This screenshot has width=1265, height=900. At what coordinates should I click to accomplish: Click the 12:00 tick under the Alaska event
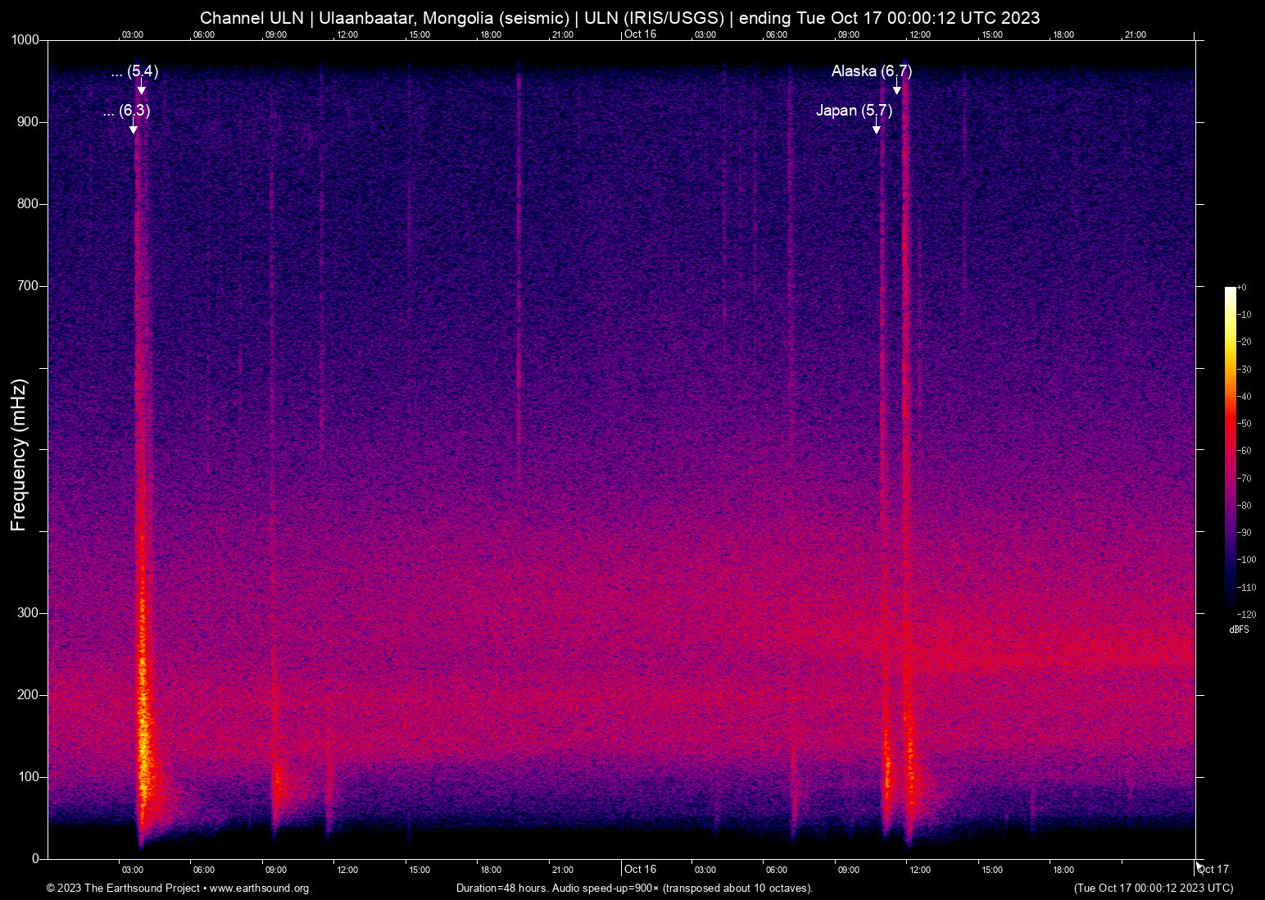click(x=921, y=870)
